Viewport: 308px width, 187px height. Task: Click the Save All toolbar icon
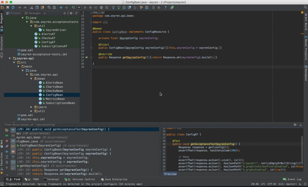[8, 8]
